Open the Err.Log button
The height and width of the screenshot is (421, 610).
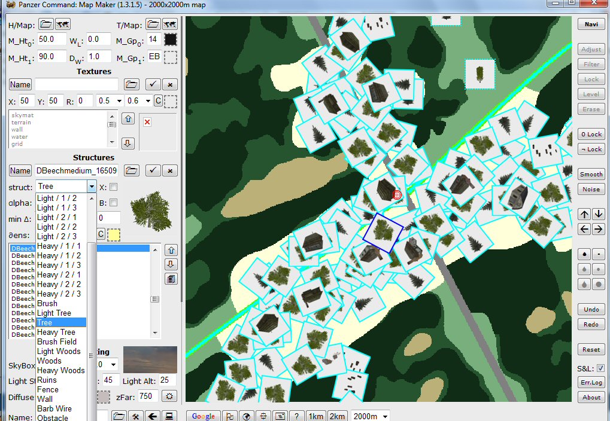point(591,383)
